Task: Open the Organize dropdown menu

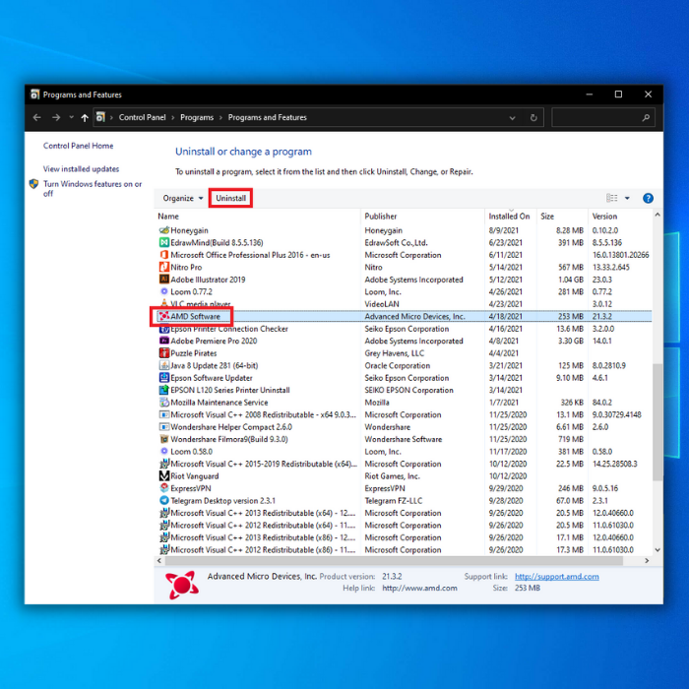Action: (183, 198)
